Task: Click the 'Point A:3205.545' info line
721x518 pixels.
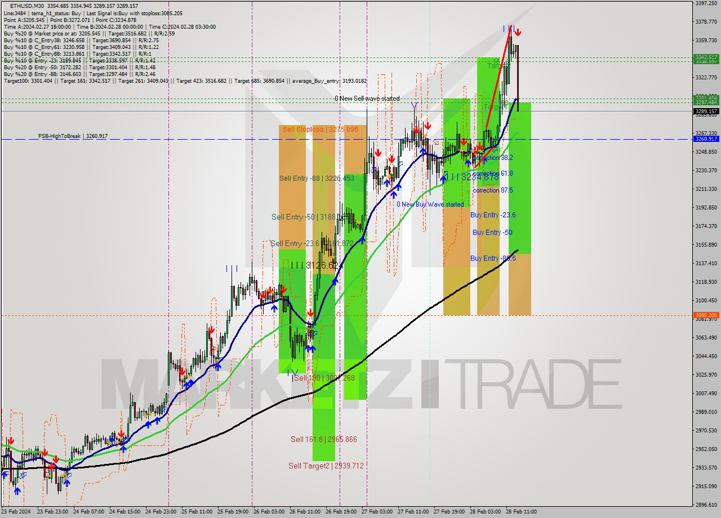Action: coord(70,20)
